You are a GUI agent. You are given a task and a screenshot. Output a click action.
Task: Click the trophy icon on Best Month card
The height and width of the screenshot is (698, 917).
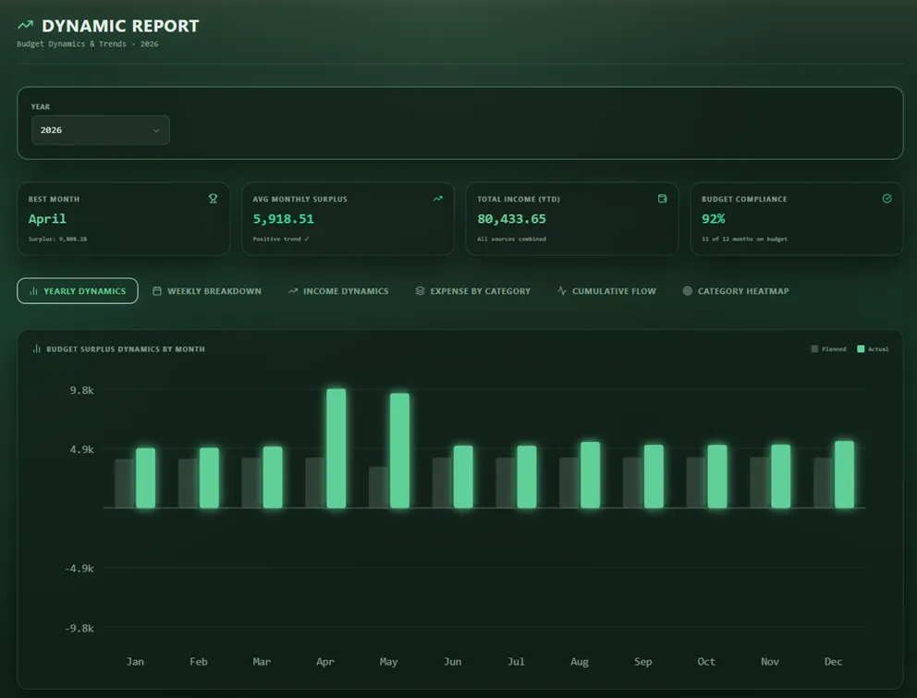pos(213,199)
